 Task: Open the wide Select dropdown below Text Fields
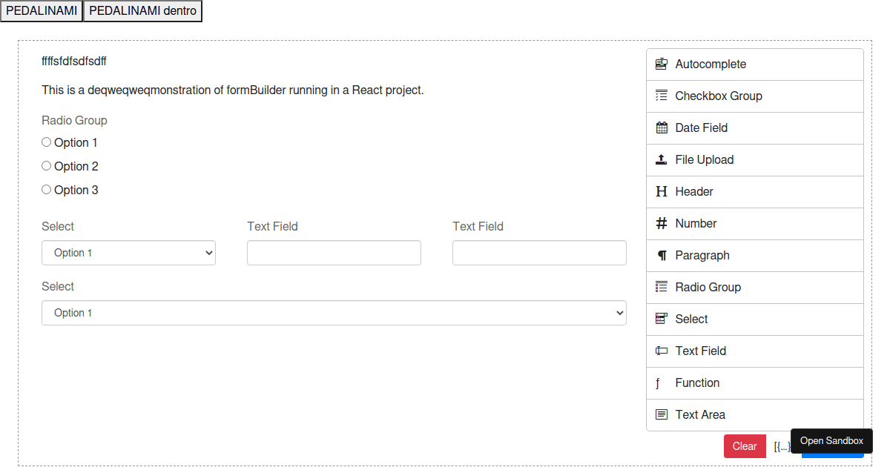[x=334, y=312]
